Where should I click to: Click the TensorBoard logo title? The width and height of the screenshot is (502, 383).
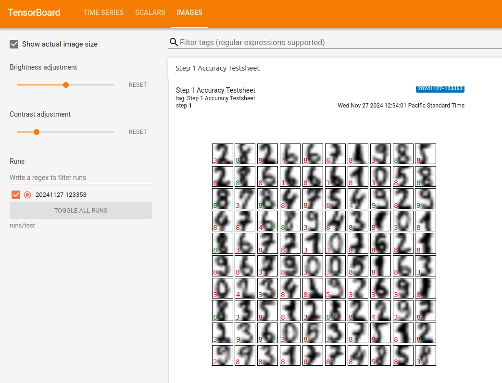34,12
